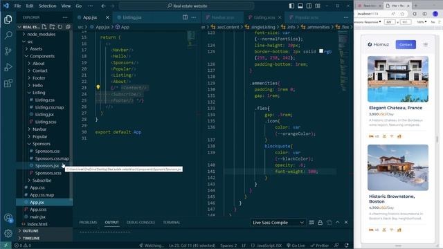Click the lightbulb code action on line 23
This screenshot has height=249, width=443.
(x=98, y=87)
